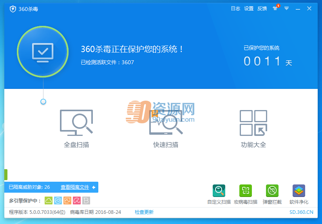Check for updates (检查更新)

[x=144, y=212]
